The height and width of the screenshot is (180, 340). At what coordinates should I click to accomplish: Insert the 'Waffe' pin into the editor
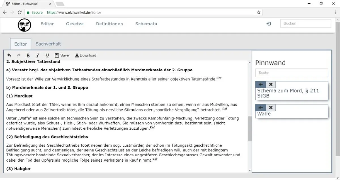coord(260,107)
